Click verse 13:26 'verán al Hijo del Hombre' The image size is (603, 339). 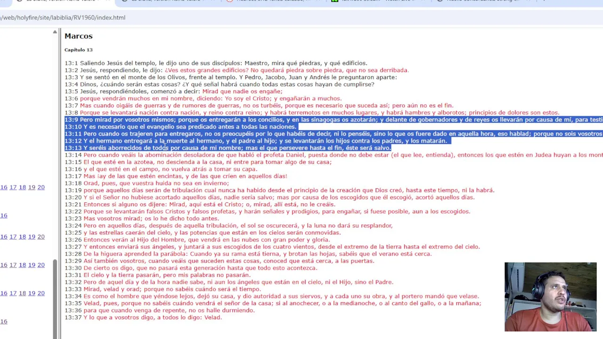[x=197, y=240]
